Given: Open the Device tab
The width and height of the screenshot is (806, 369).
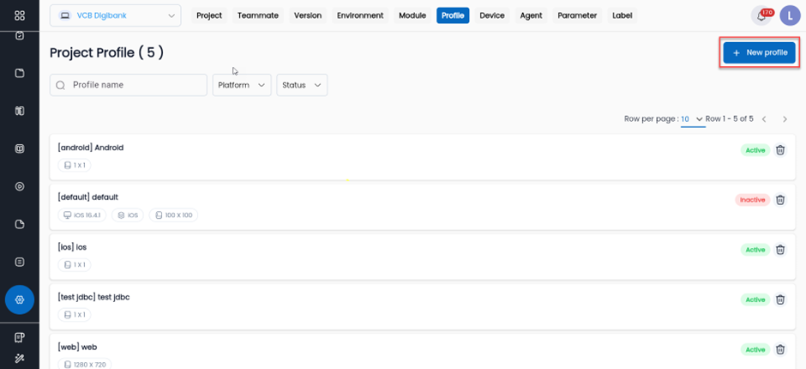Looking at the screenshot, I should pyautogui.click(x=491, y=15).
